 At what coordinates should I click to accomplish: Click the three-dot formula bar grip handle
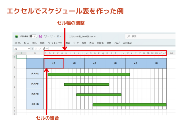[x=32, y=49]
